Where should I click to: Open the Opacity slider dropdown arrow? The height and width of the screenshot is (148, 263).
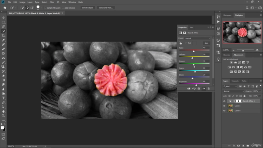tap(260, 91)
